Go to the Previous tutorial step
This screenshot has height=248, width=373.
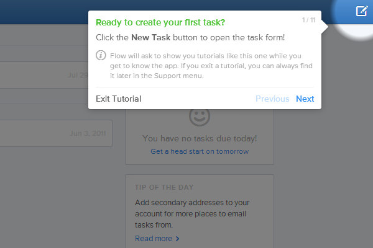click(272, 99)
